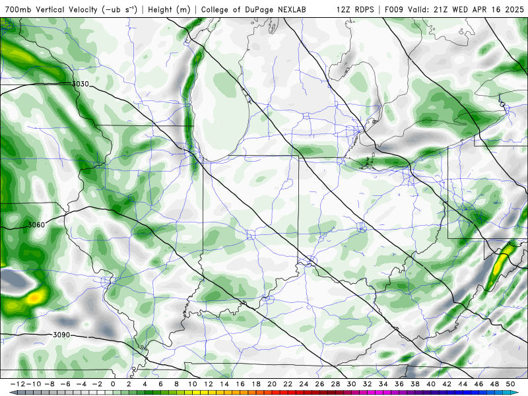Click the -8 value on the color scale
528x396 pixels.
[x=49, y=384]
